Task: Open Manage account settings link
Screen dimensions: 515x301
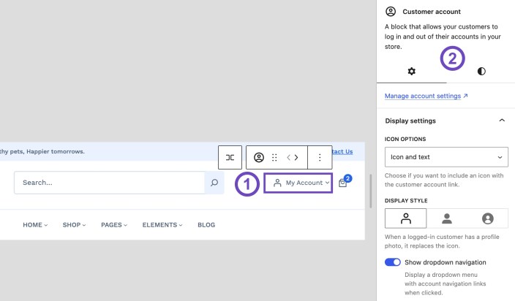Action: [426, 96]
